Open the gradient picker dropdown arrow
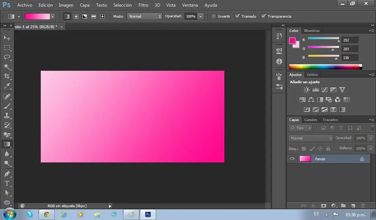The height and width of the screenshot is (220, 376). [53, 16]
